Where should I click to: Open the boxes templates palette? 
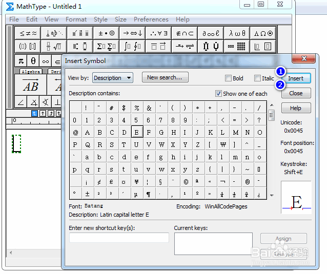pyautogui.click(x=263, y=46)
